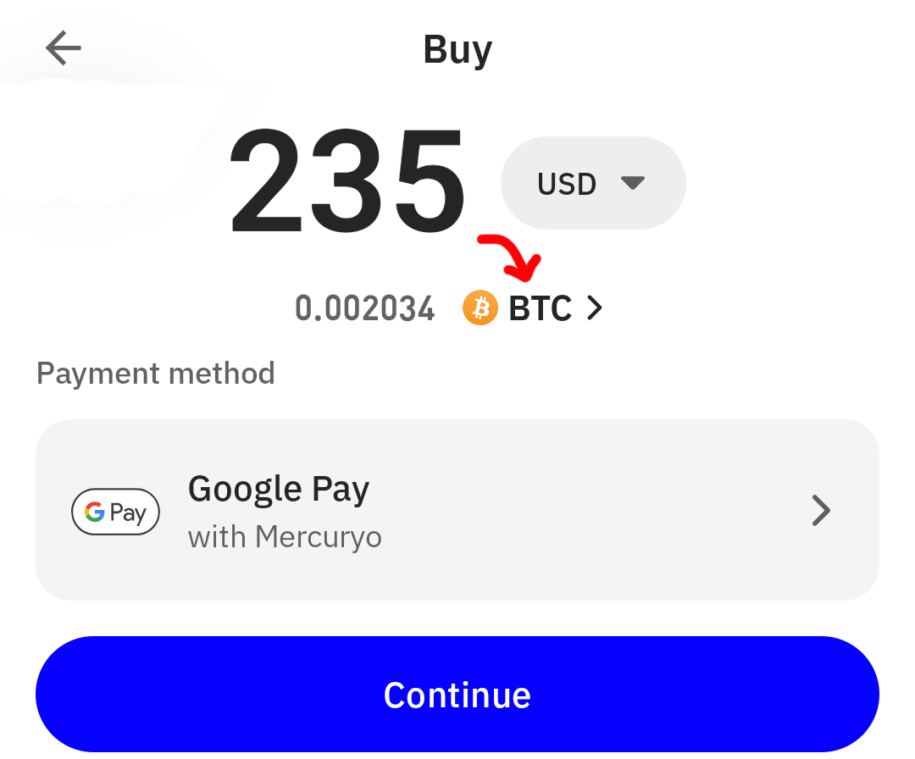The width and height of the screenshot is (915, 759).
Task: Click the Payment method section header
Action: tap(155, 373)
